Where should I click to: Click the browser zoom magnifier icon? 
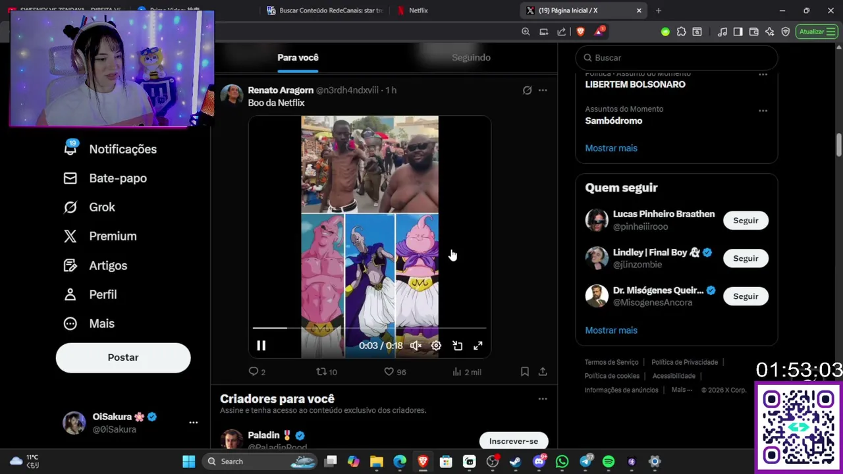526,32
